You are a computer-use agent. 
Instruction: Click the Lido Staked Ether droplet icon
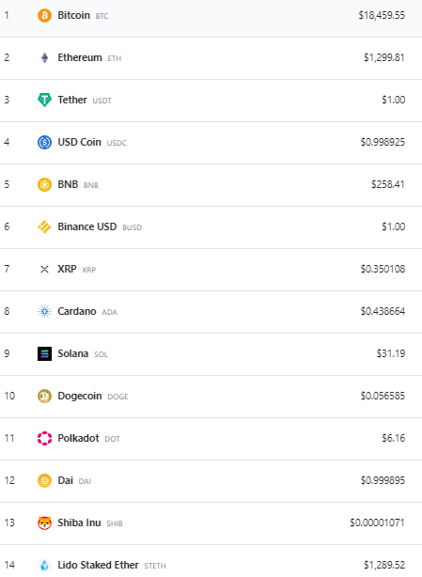coord(44,565)
